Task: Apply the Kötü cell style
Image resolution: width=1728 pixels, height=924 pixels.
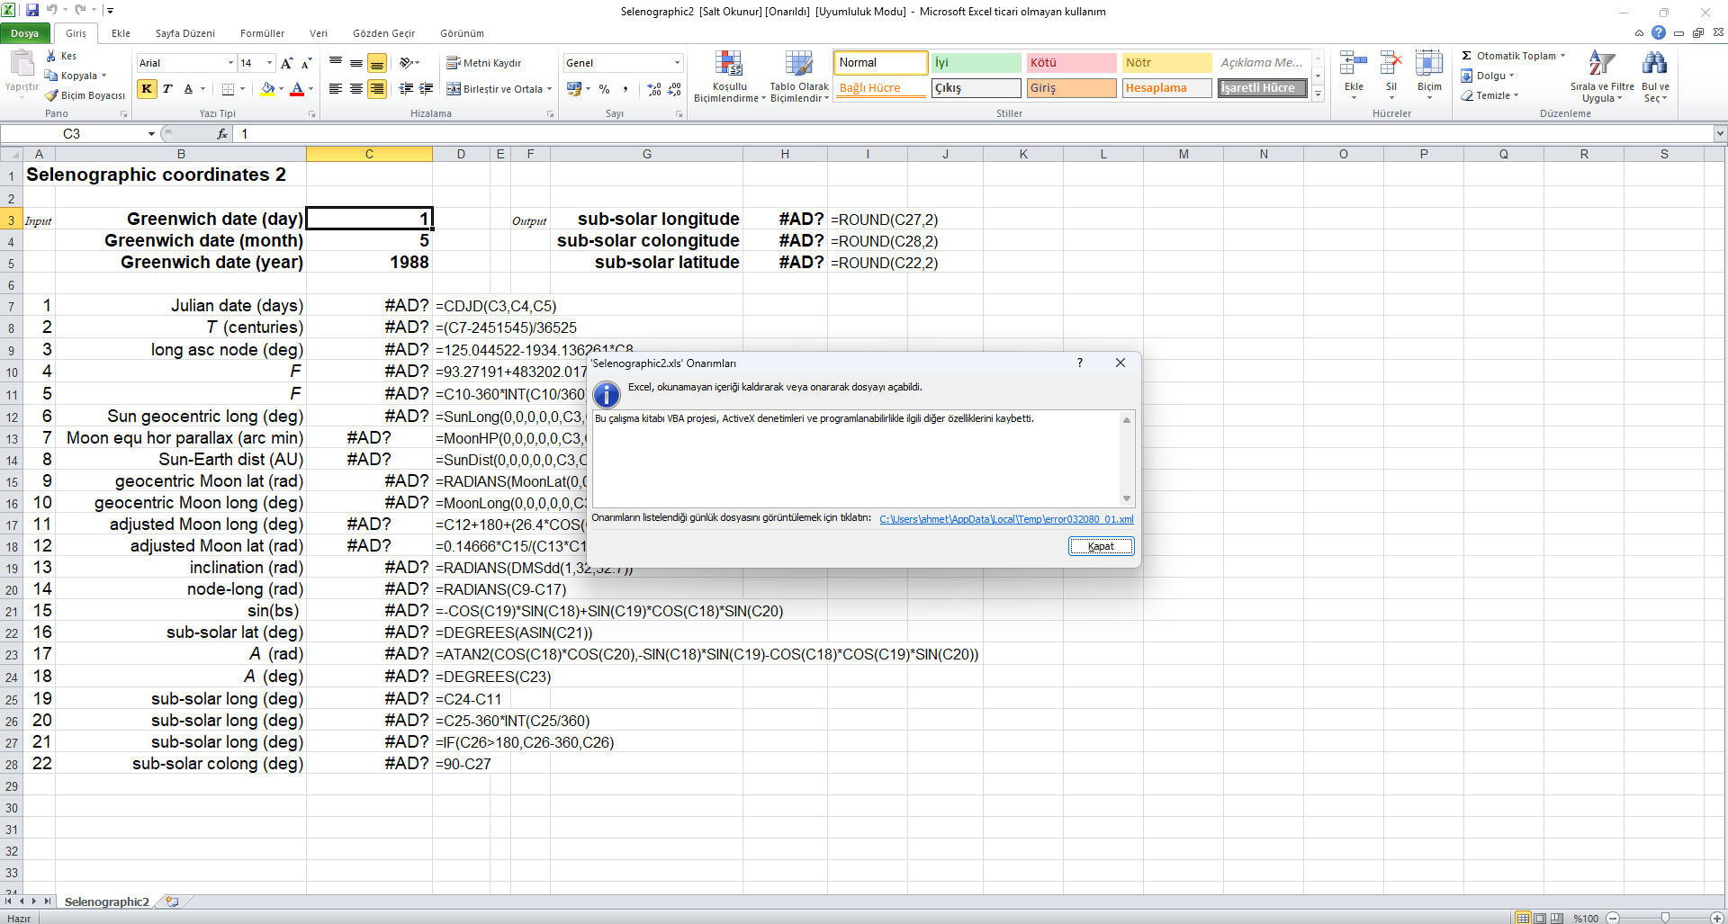Action: click(1071, 63)
